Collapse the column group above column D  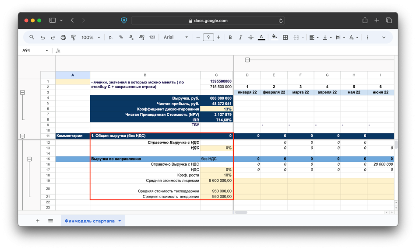247,60
